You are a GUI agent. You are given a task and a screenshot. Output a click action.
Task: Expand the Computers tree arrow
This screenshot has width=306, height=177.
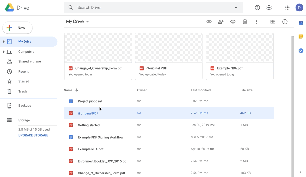(4, 52)
